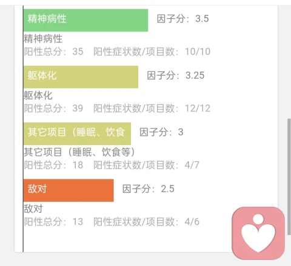Tap the pink heart app icon
291x266 pixels.
coord(258,233)
